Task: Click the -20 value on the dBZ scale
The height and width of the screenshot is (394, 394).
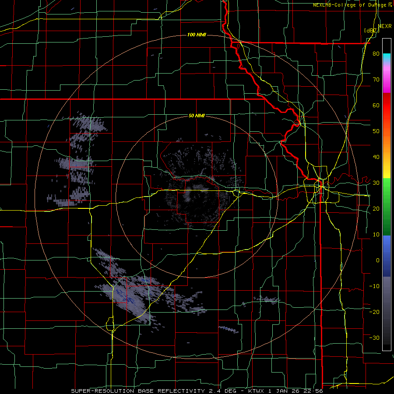Action: (374, 312)
